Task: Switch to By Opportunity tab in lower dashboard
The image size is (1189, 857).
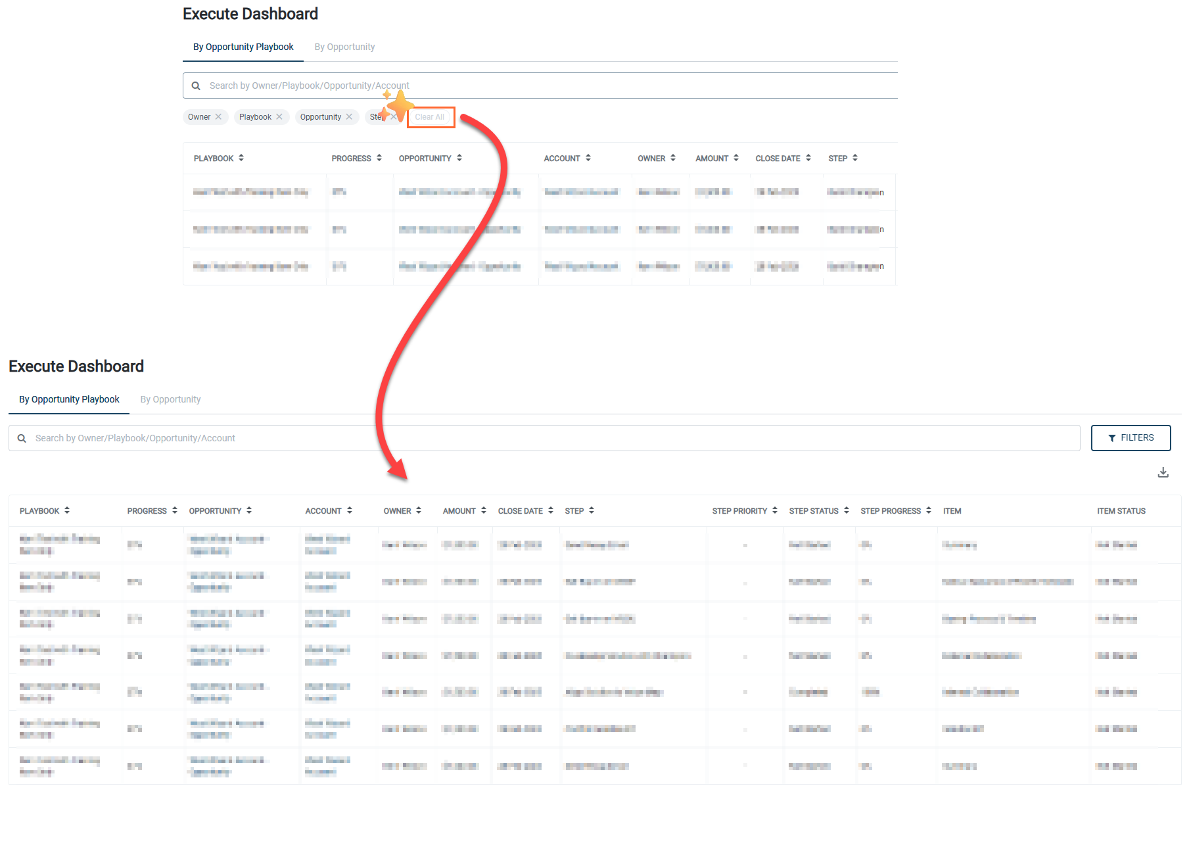Action: pyautogui.click(x=170, y=399)
